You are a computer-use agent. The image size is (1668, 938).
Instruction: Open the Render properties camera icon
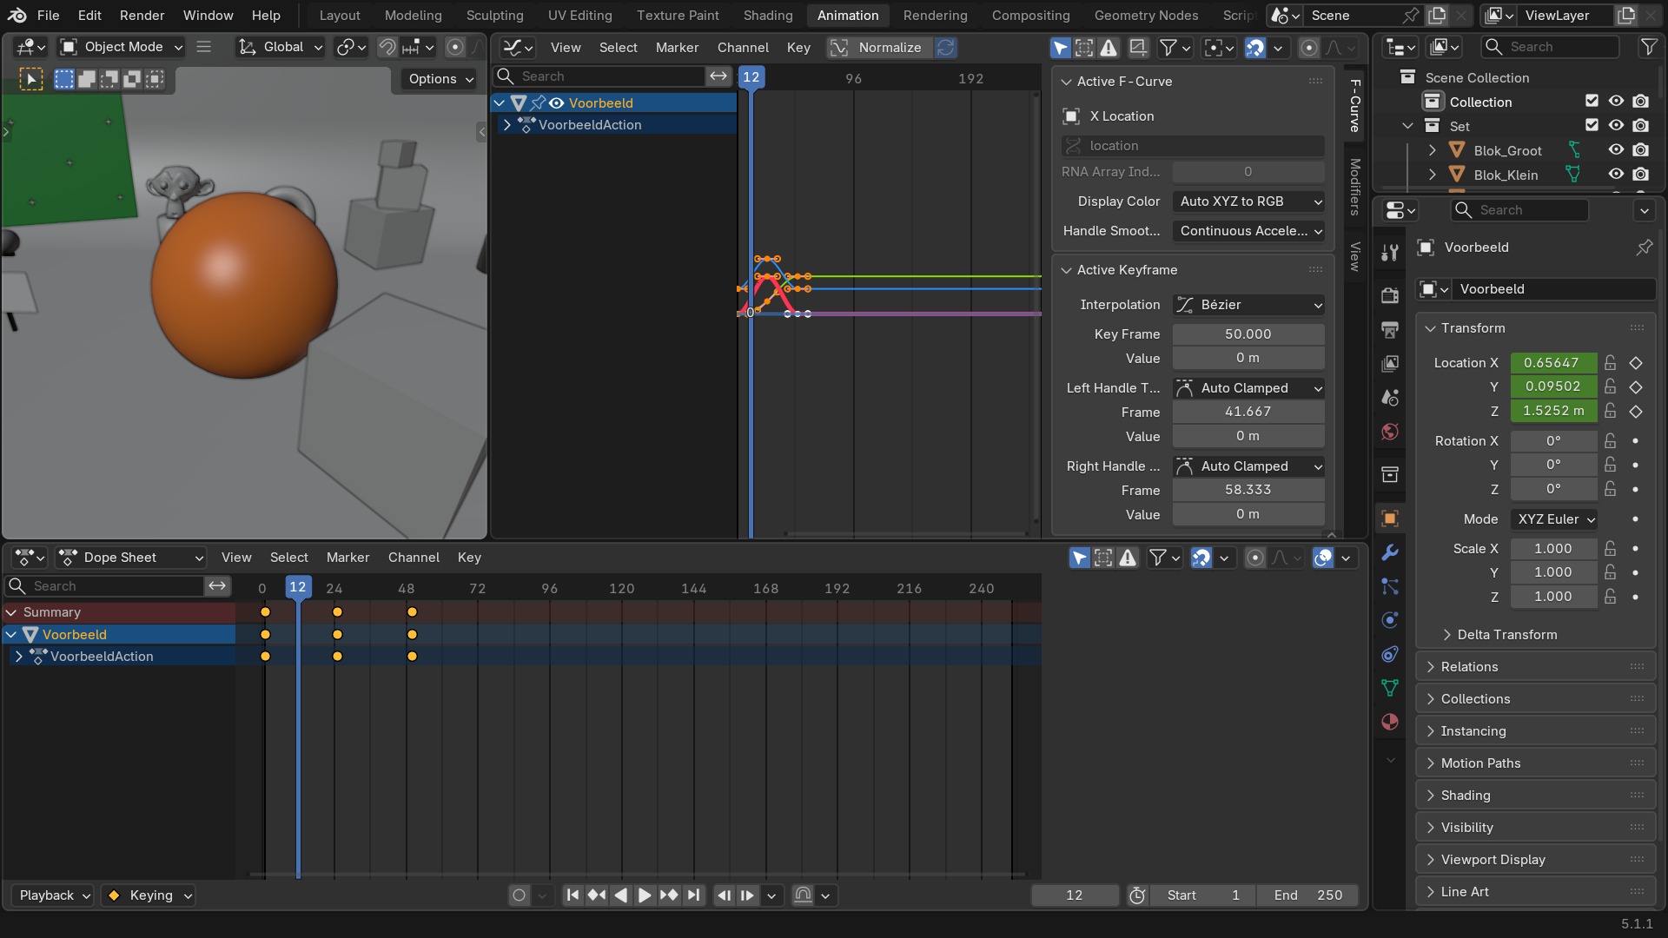[1390, 295]
